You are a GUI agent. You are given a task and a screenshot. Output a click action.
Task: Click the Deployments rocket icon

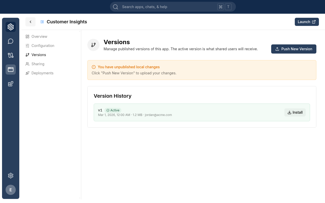[27, 73]
